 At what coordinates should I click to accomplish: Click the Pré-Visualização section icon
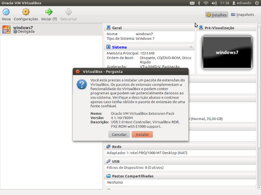(201, 28)
